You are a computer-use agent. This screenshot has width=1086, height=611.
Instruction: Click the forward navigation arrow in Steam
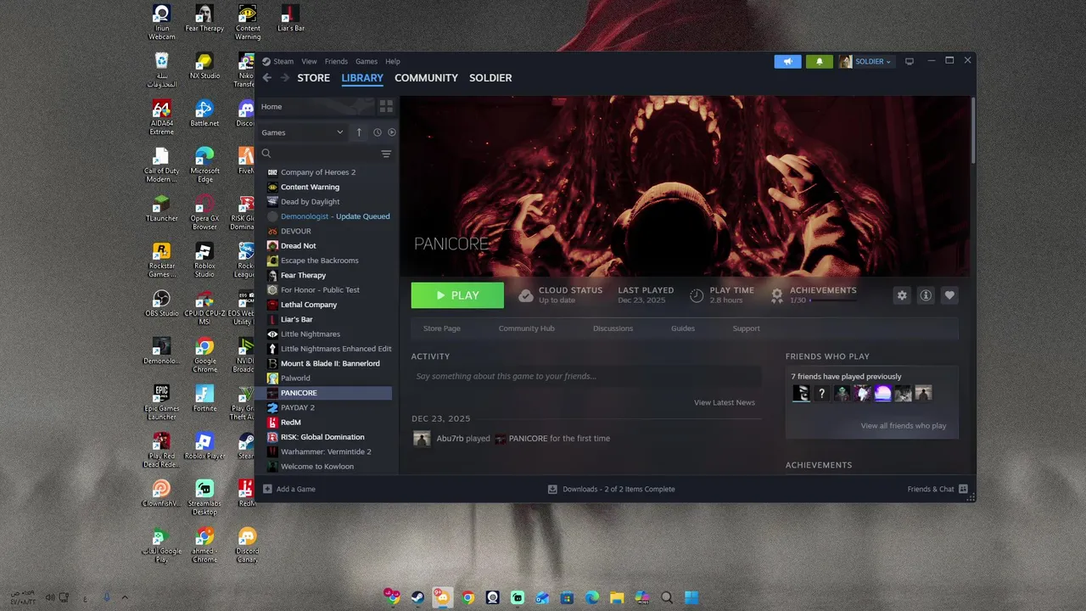coord(285,78)
